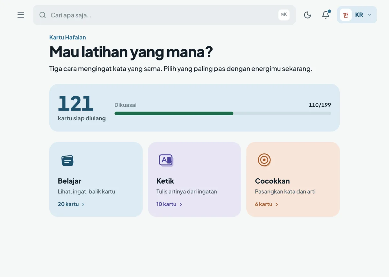The image size is (389, 277).
Task: Click the 'Dikuasai' progress label
Action: pyautogui.click(x=125, y=105)
